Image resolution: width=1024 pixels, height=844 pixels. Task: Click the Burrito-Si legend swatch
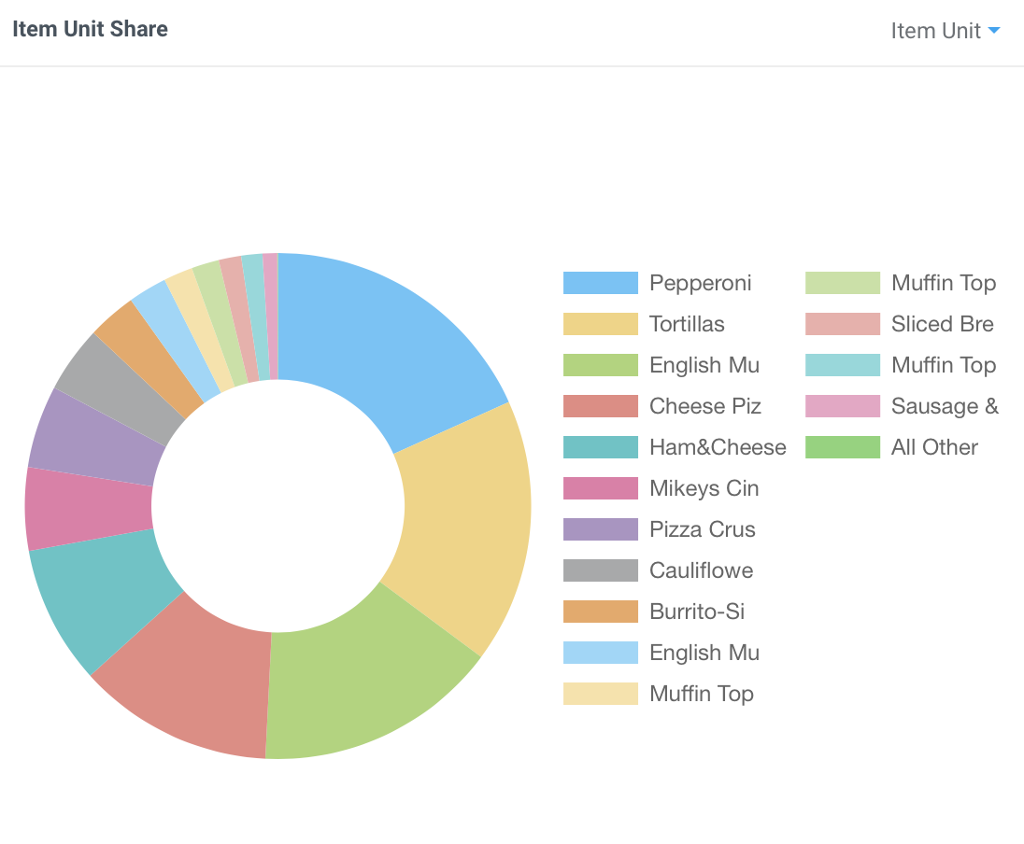(x=600, y=612)
